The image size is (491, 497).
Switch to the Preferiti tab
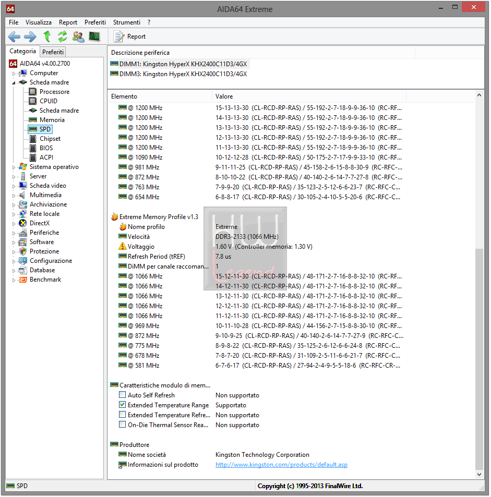click(53, 52)
